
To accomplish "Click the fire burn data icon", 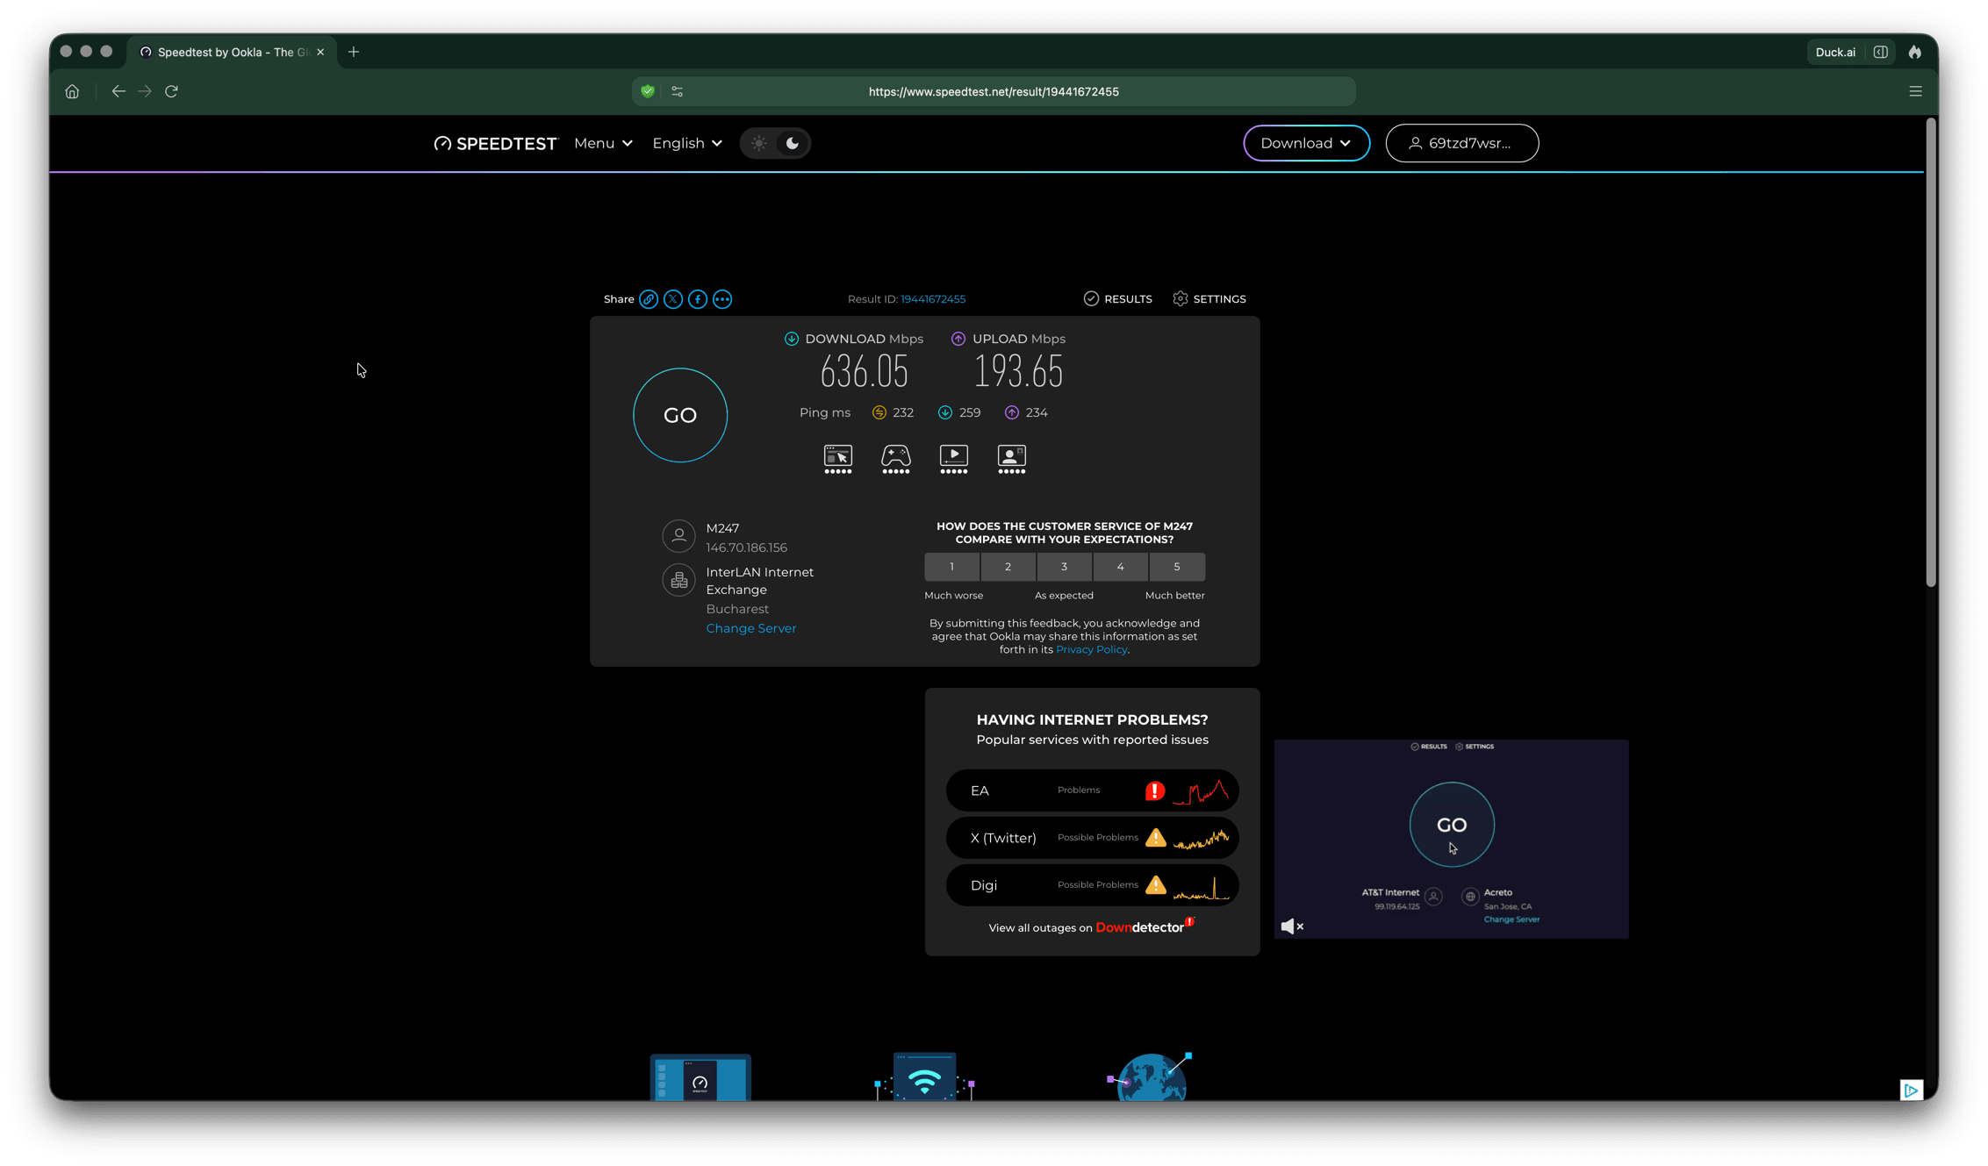I will click(x=1915, y=52).
